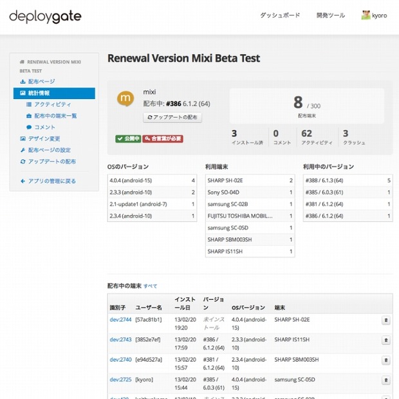Screen dimensions: 399x399
Task: Click the ユーザー名 column header
Action: click(x=149, y=308)
